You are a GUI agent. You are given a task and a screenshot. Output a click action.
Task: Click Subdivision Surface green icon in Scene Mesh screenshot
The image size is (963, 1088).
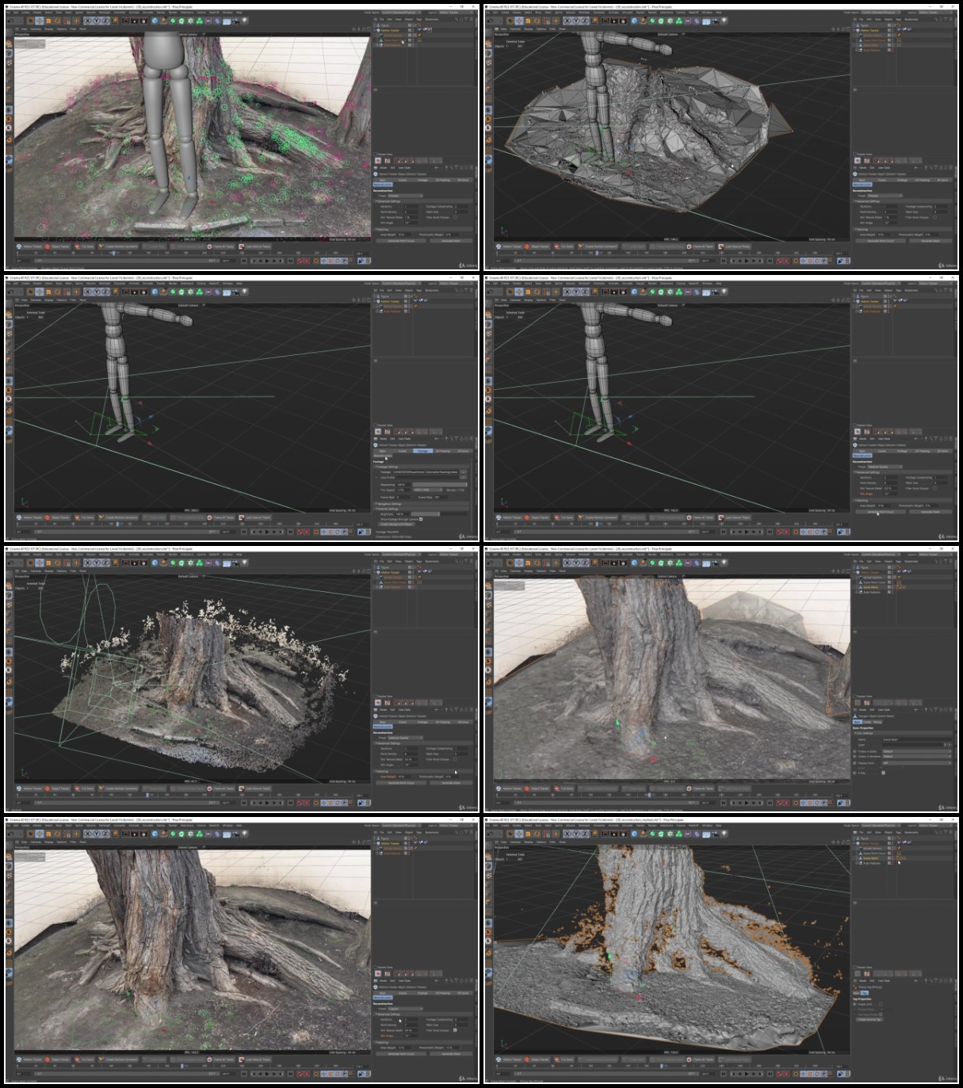(652, 563)
